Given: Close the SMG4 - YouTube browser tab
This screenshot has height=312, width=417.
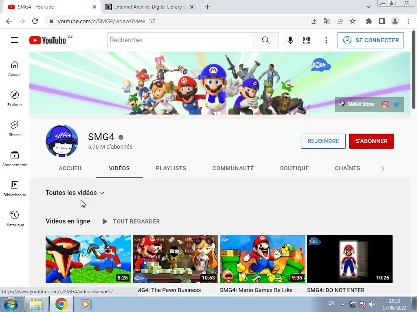Looking at the screenshot, I should coord(94,7).
